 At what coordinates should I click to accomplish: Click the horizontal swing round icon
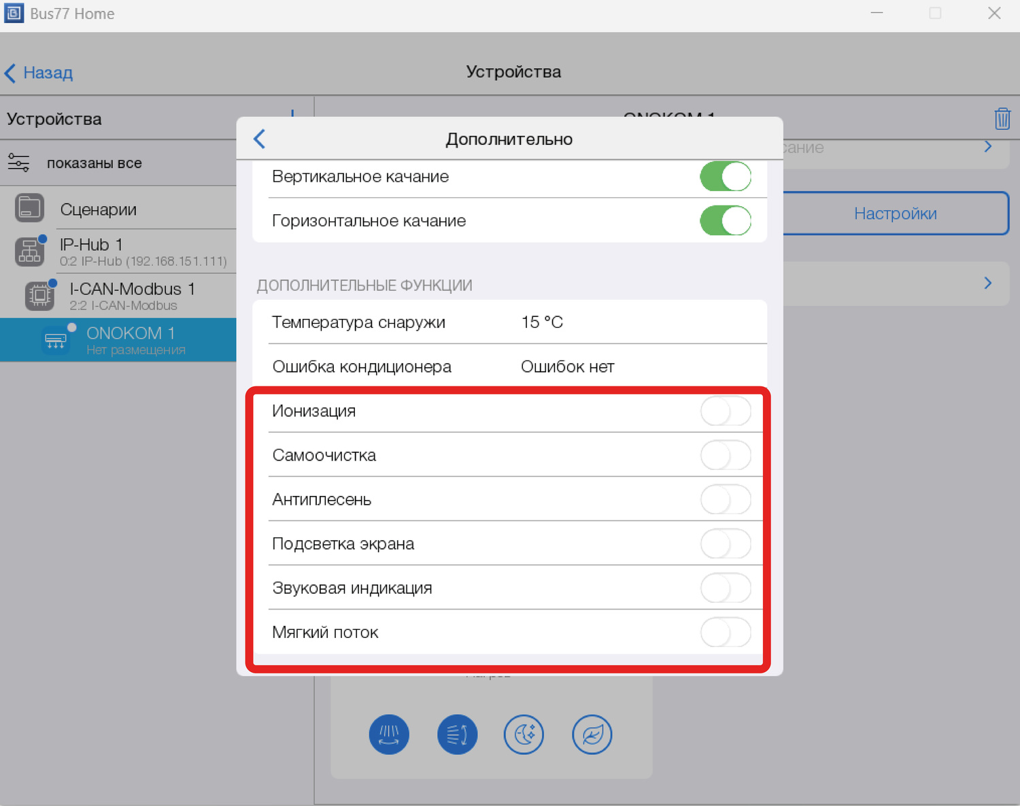tap(457, 735)
